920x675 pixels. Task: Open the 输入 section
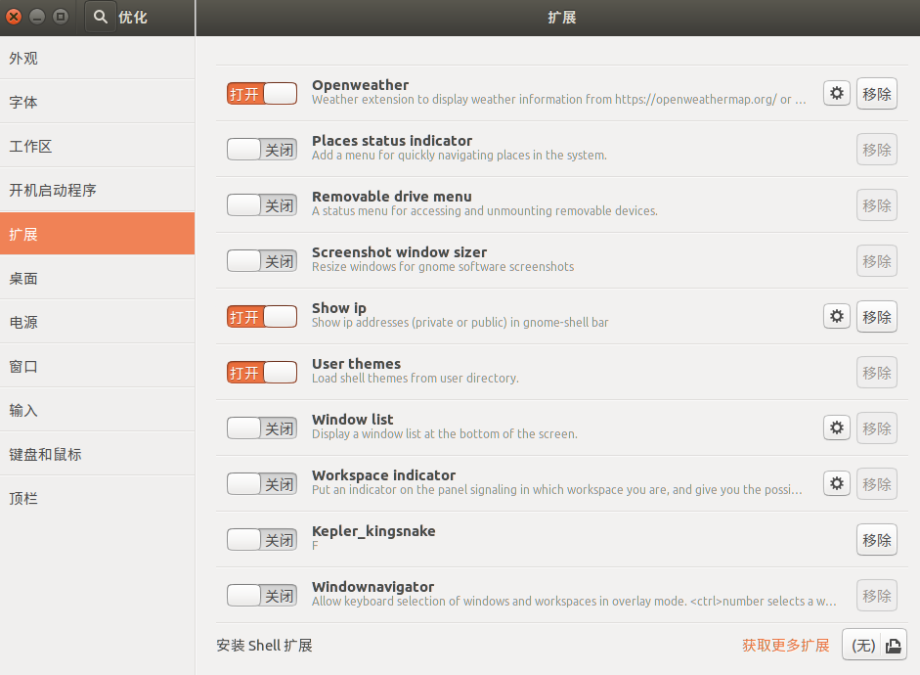(98, 410)
